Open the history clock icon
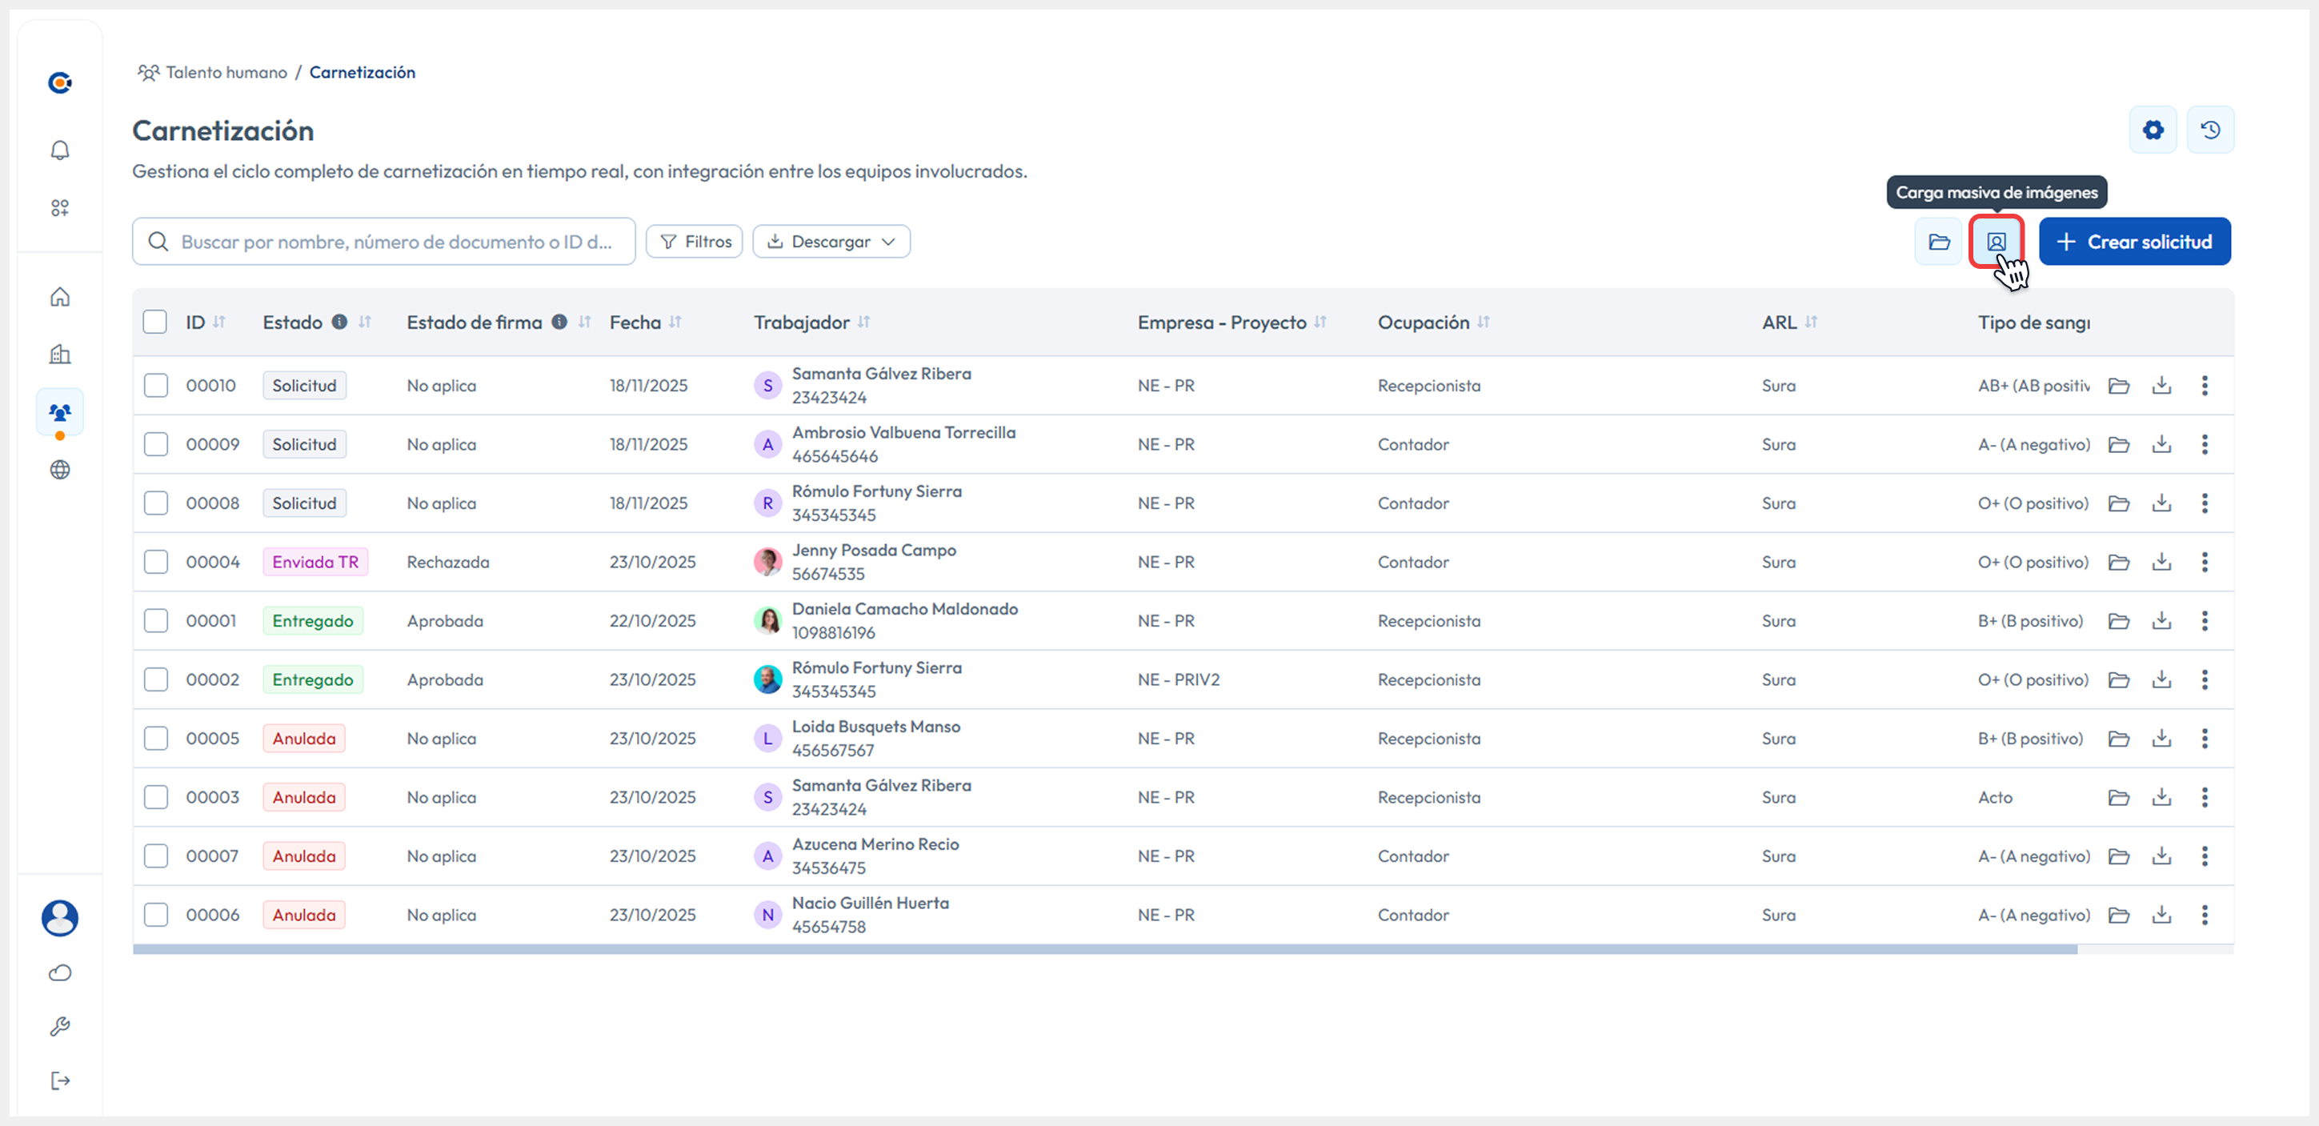Screen dimensions: 2319x1126 point(2210,130)
